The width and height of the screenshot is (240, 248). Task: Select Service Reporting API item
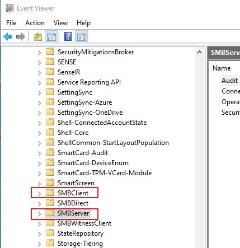pos(89,82)
